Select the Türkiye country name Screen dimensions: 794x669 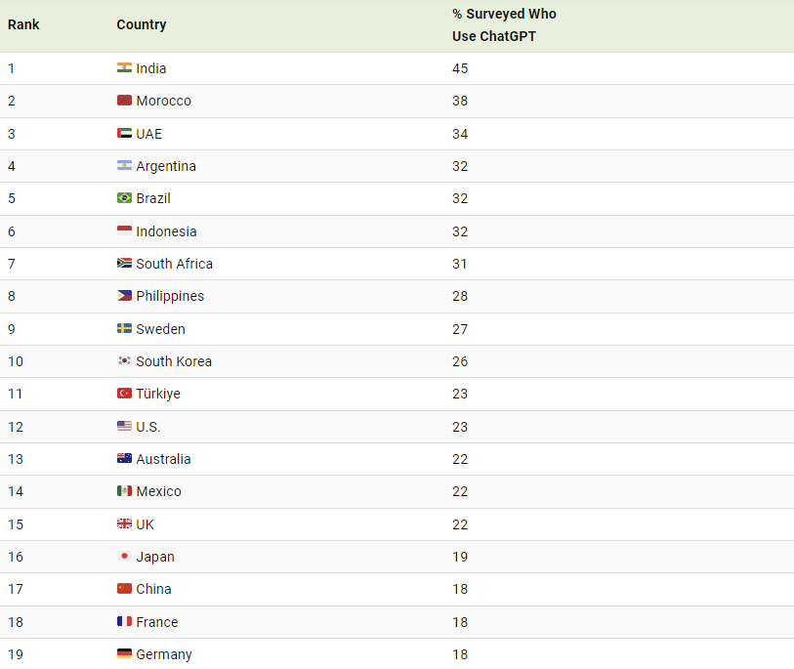(158, 394)
